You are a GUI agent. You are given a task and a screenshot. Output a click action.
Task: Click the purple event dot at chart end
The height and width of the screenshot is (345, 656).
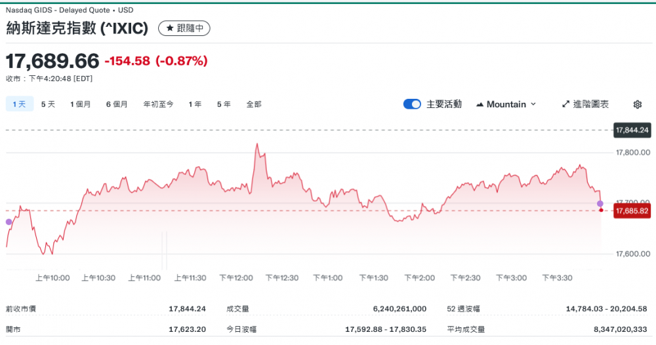click(600, 204)
